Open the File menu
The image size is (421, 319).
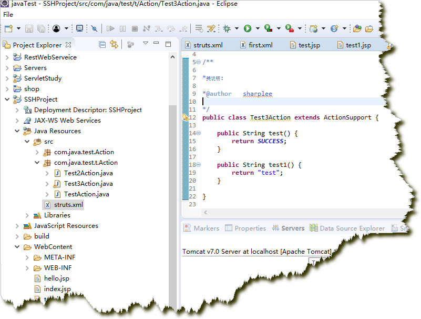(x=8, y=15)
